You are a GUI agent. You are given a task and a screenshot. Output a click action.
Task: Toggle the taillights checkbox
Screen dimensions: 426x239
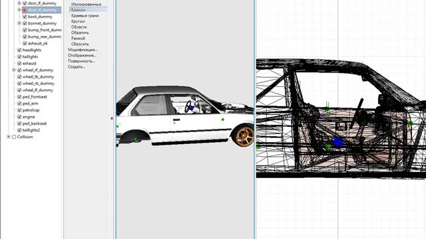(x=19, y=56)
